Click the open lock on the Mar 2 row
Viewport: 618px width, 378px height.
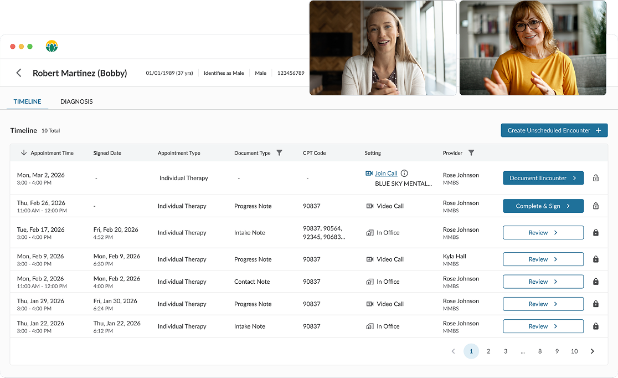pyautogui.click(x=596, y=178)
